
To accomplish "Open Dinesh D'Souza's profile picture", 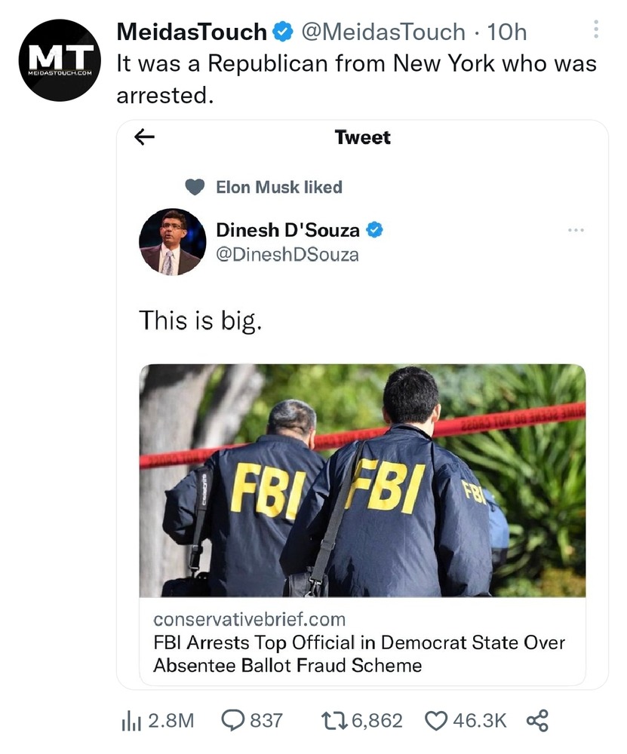I will 172,242.
